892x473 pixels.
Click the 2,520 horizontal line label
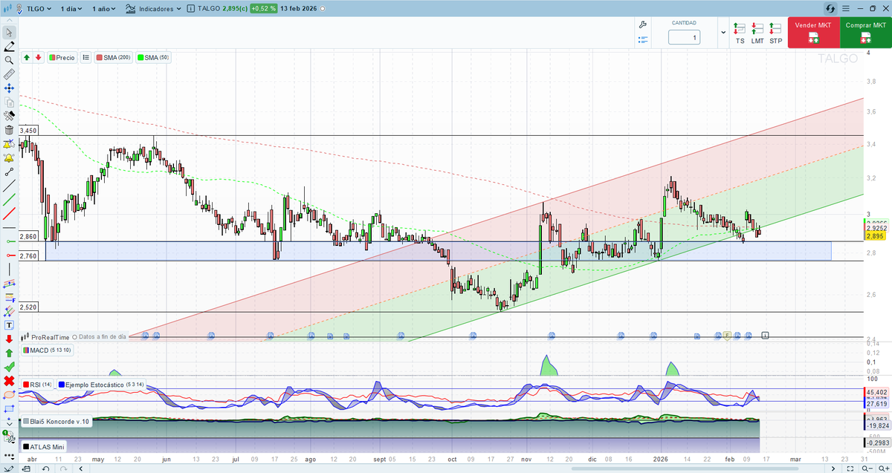28,307
